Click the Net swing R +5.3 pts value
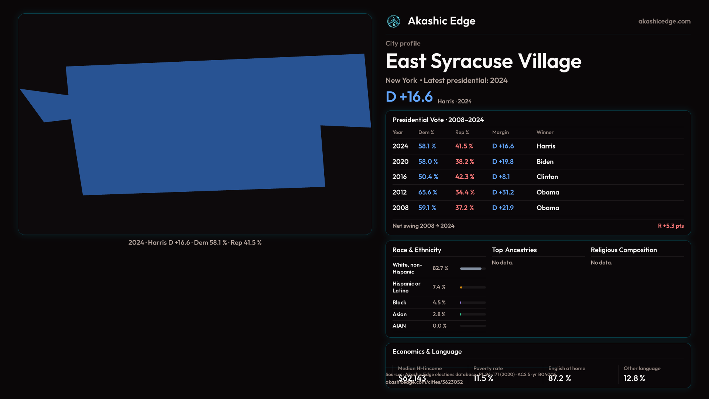This screenshot has height=399, width=709. tap(670, 226)
